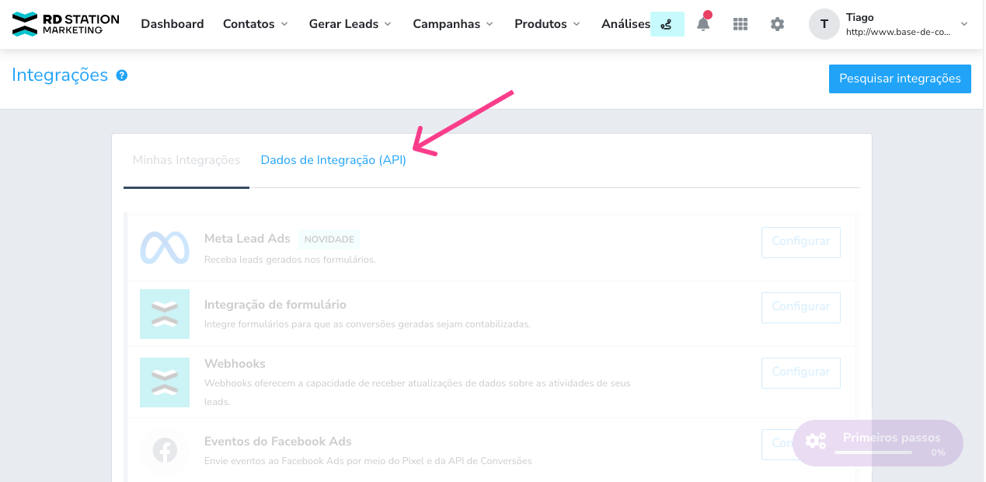Expand the Gerar Leads dropdown menu
Screen dimensions: 986x482
coord(350,24)
